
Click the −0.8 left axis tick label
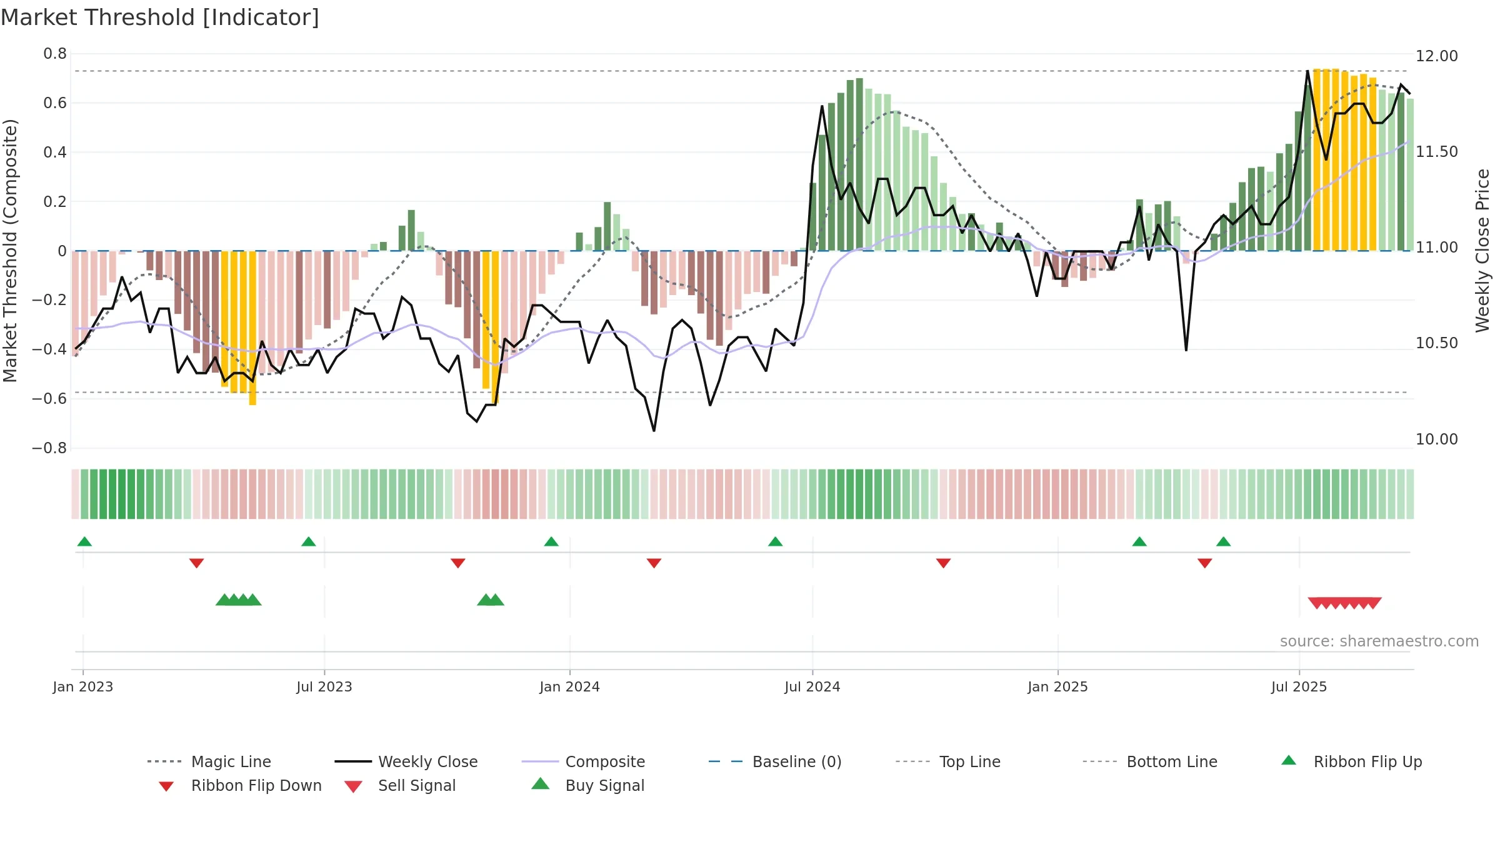coord(49,448)
